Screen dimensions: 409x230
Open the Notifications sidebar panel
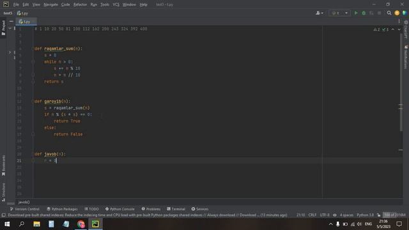(406, 57)
